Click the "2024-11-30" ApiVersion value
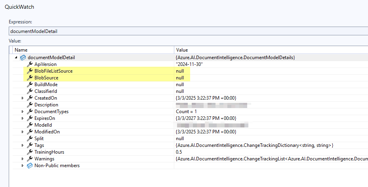The width and height of the screenshot is (368, 187). click(189, 64)
